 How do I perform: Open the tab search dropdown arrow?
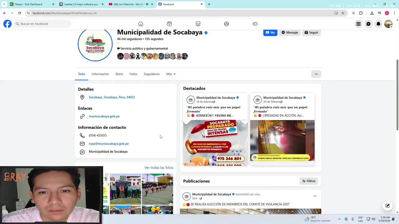(4, 4)
